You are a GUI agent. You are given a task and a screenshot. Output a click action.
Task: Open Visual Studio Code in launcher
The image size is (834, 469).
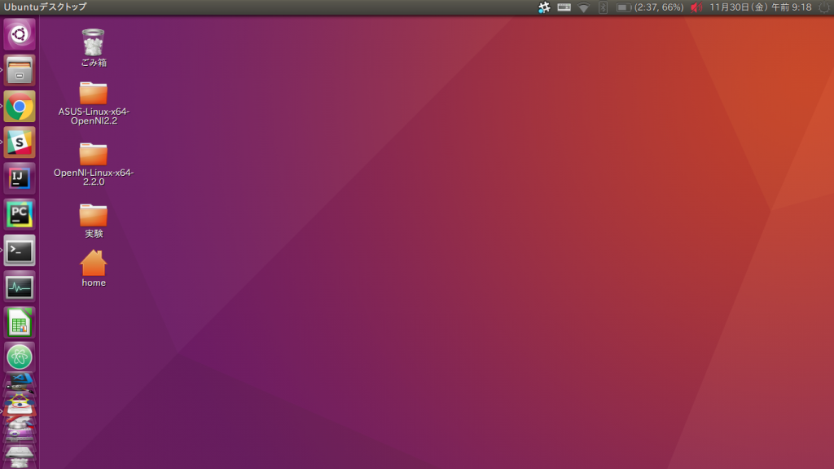click(x=20, y=379)
